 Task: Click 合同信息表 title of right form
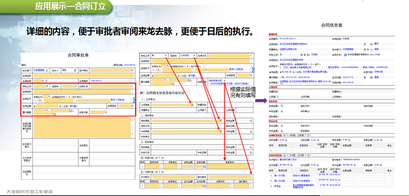332,26
